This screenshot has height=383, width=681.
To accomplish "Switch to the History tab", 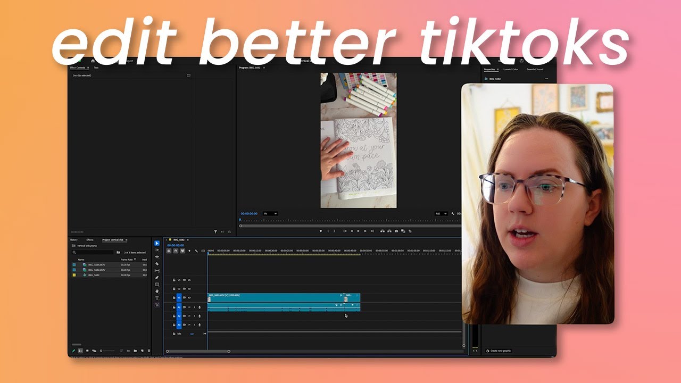I will tap(73, 240).
